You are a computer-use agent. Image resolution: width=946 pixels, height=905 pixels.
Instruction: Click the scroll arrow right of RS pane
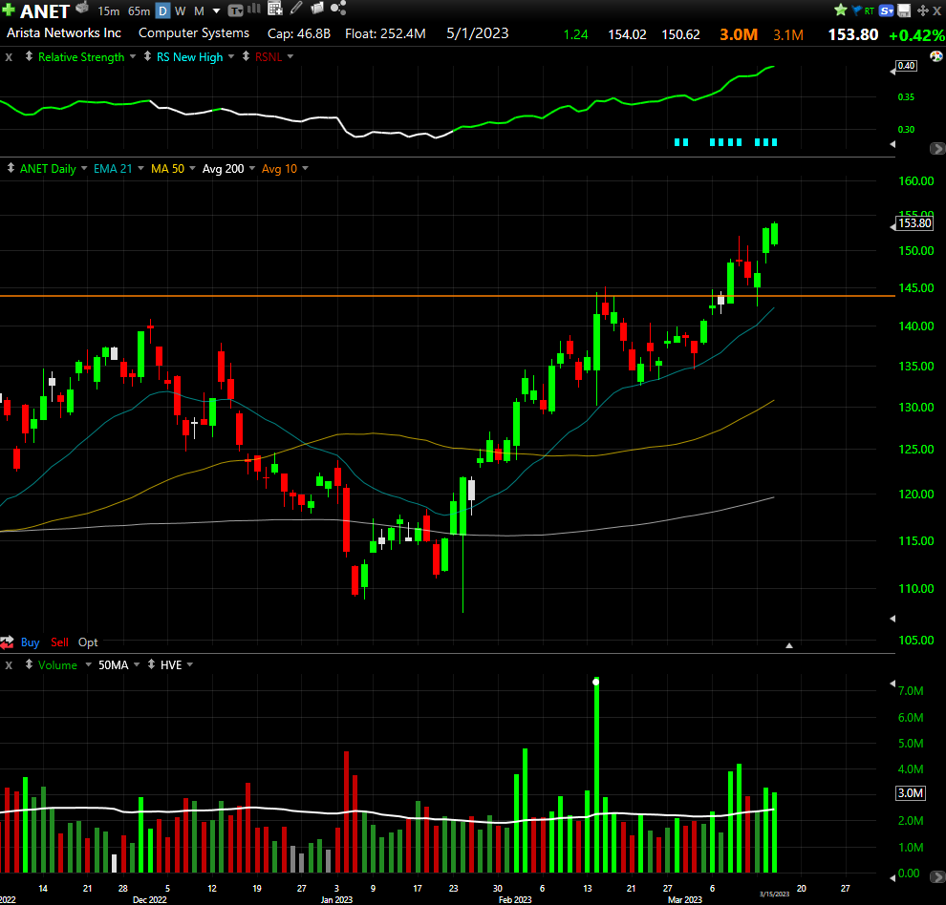pos(937,148)
